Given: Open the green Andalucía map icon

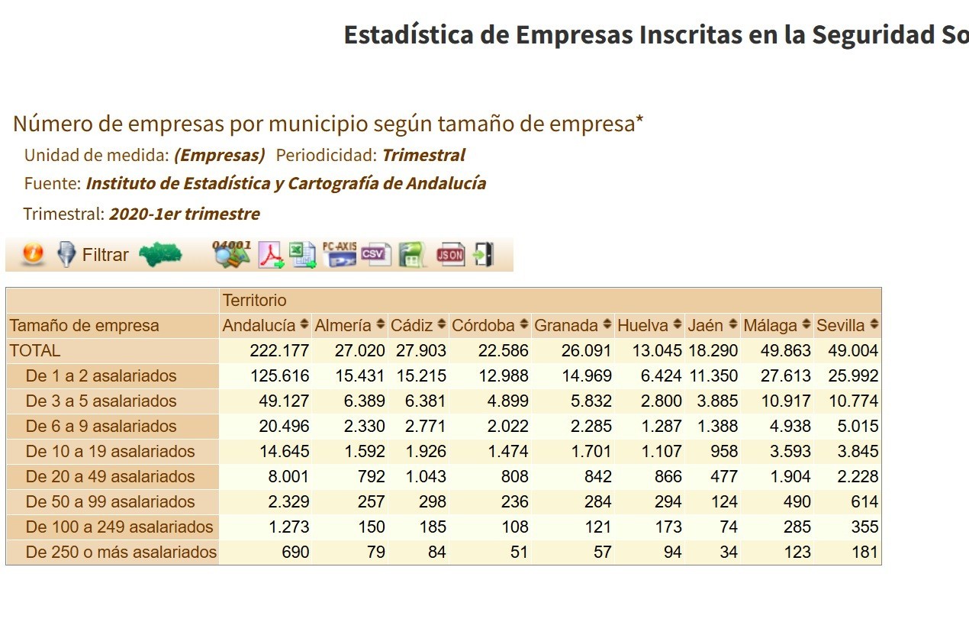Looking at the screenshot, I should point(161,254).
